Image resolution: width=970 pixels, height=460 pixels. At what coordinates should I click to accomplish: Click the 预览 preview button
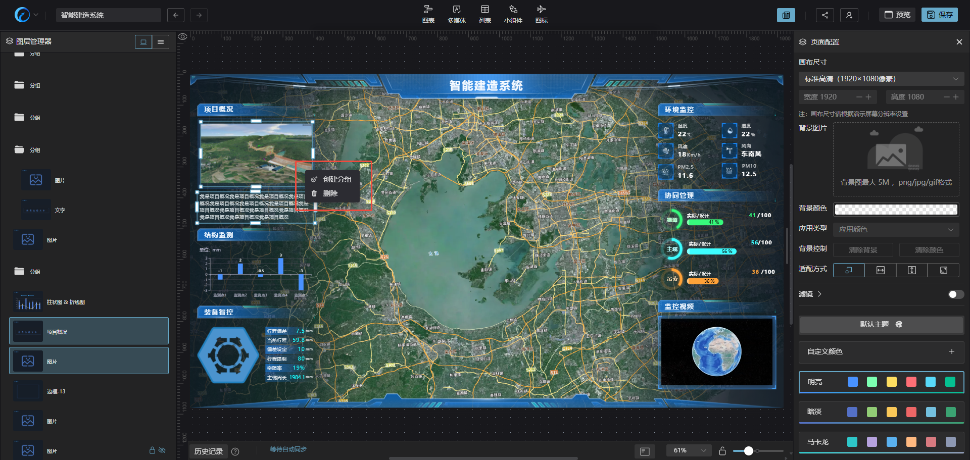[897, 15]
